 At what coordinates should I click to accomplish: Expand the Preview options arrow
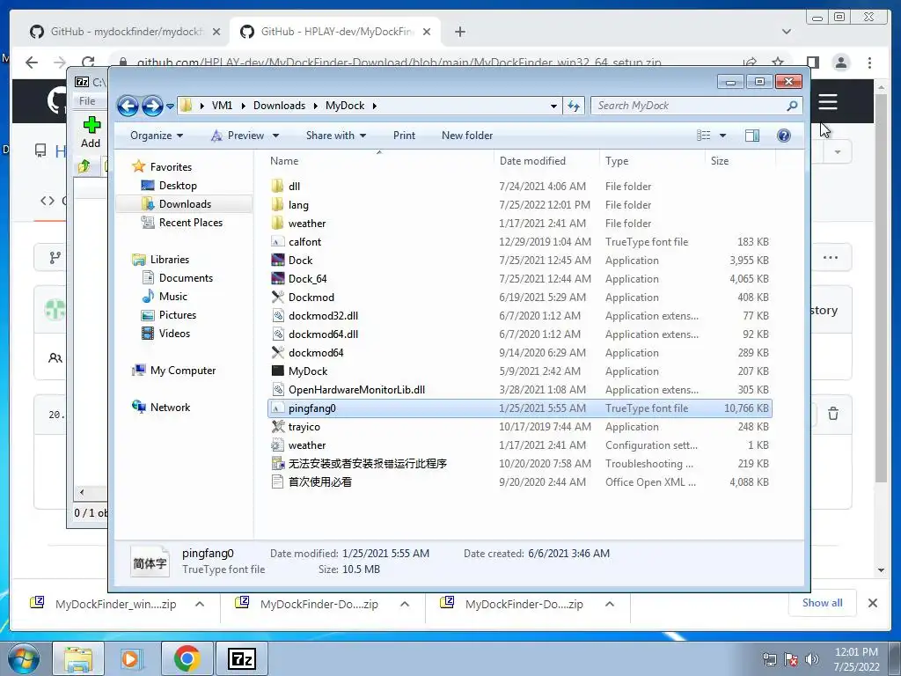275,136
